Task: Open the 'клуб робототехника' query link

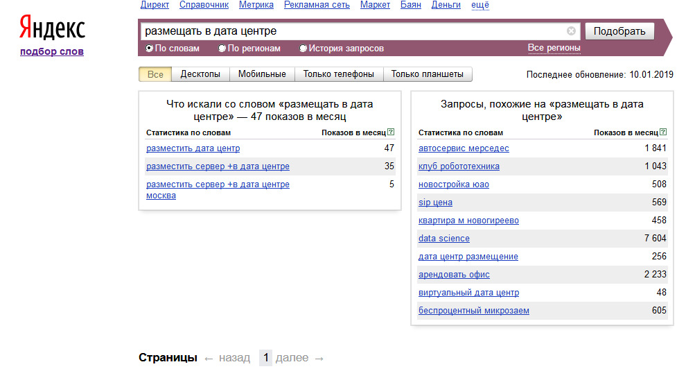Action: (x=459, y=166)
